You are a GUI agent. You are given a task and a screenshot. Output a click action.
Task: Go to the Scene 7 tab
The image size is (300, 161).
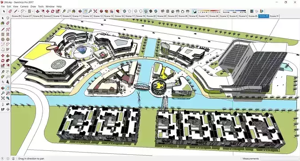[57, 16]
